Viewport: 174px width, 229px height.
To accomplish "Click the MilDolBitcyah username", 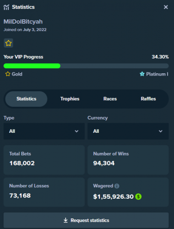I will [23, 22].
